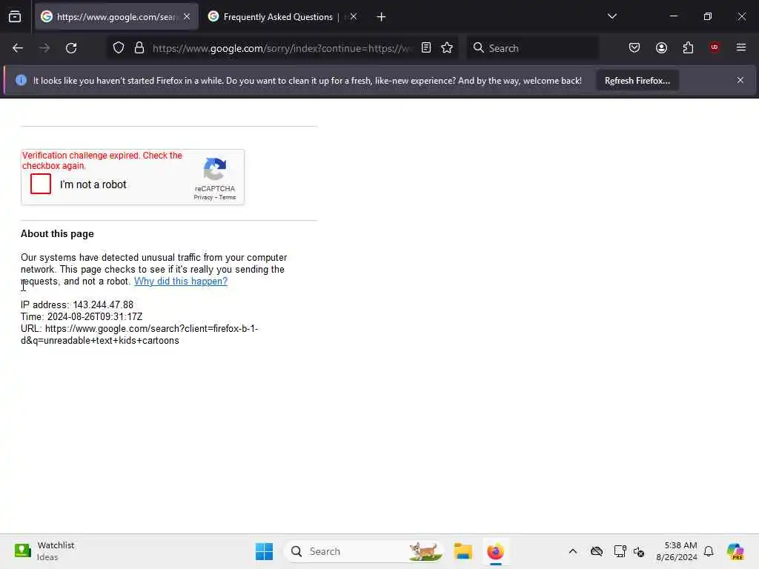
Task: Open tracking protection shield icon
Action: point(119,48)
